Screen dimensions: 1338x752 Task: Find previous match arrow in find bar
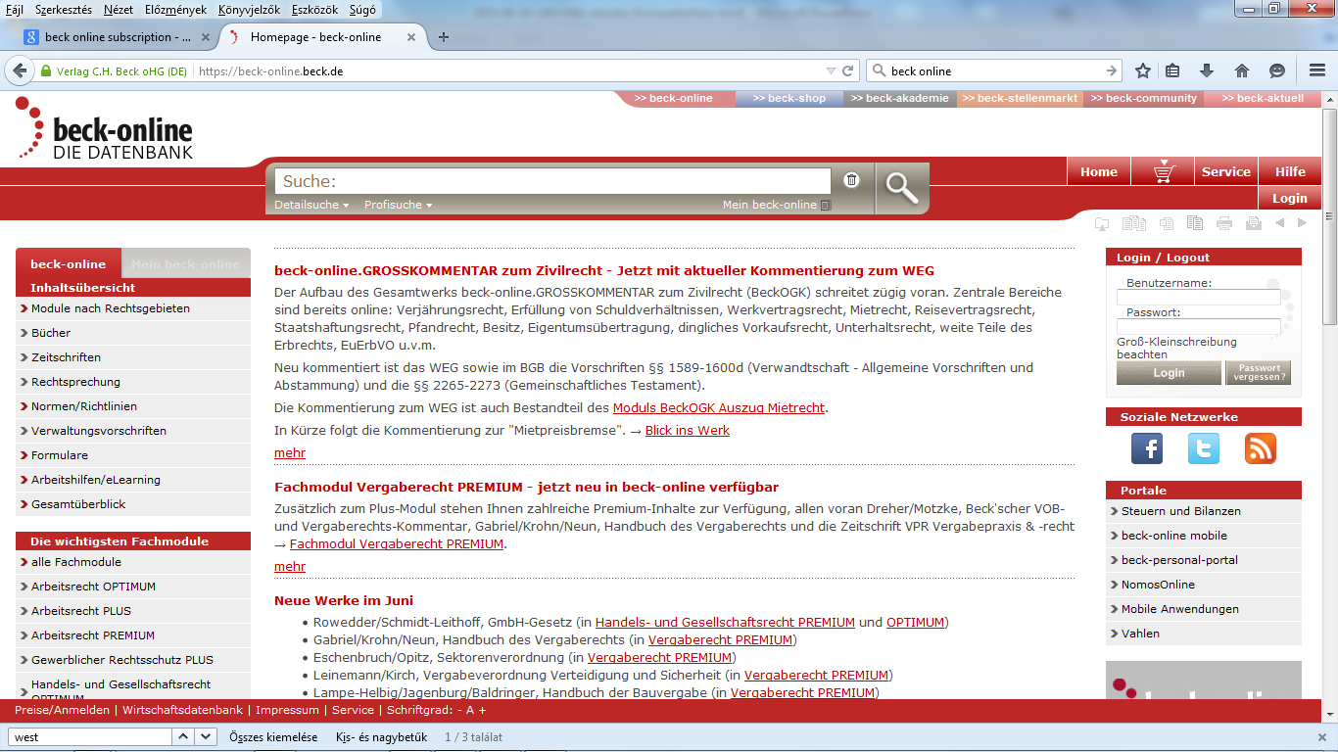(x=183, y=736)
